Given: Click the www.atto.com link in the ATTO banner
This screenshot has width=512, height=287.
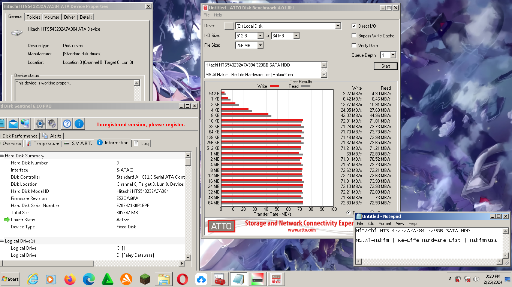Looking at the screenshot, I should 301,230.
